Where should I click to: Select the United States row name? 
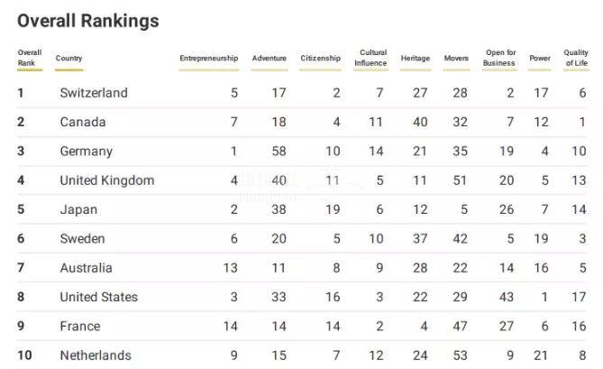[x=99, y=297]
